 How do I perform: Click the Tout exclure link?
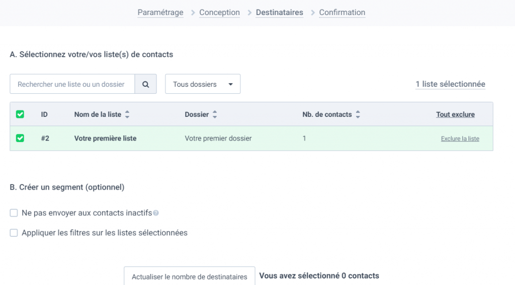coord(455,114)
